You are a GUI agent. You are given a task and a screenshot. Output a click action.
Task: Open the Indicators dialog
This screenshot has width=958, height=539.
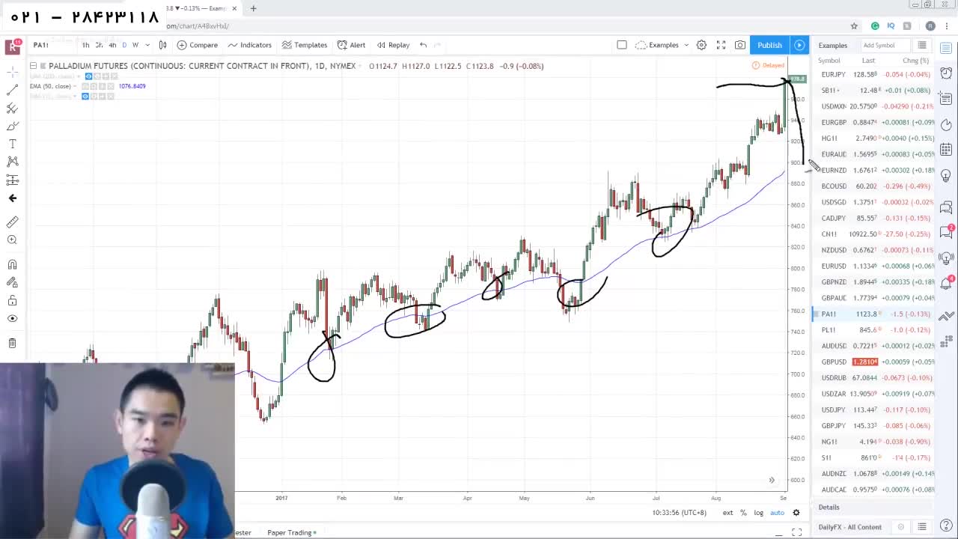coord(250,45)
